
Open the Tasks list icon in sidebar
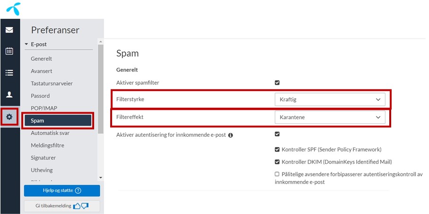9,73
